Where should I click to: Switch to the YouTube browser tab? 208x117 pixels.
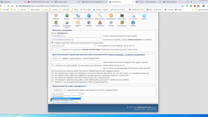click(40, 2)
